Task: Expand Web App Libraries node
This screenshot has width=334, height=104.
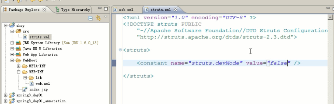Action: (12, 54)
